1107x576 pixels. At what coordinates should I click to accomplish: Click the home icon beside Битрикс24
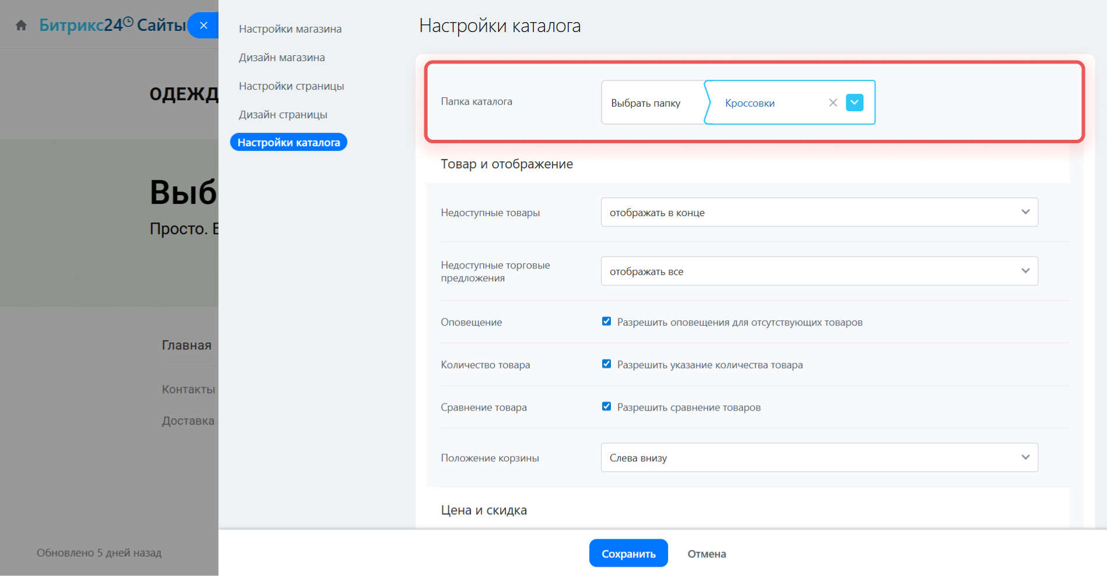click(22, 26)
